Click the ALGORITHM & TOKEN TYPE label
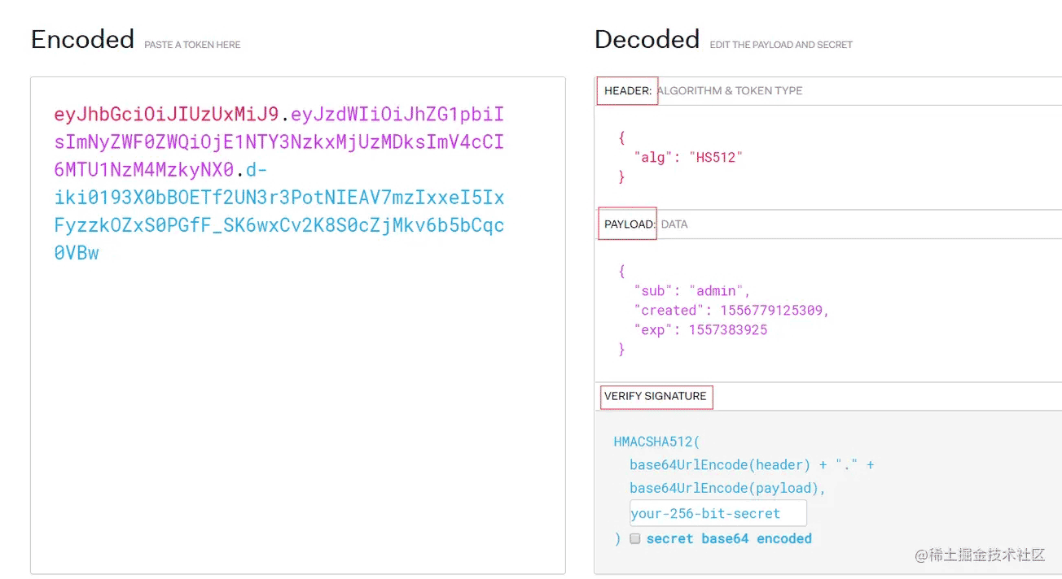 coord(730,90)
